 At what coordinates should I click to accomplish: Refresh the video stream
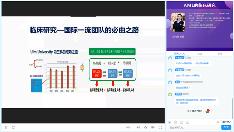tap(13, 127)
